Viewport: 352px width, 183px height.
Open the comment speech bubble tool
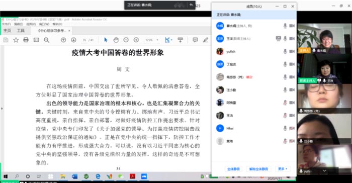point(195,40)
